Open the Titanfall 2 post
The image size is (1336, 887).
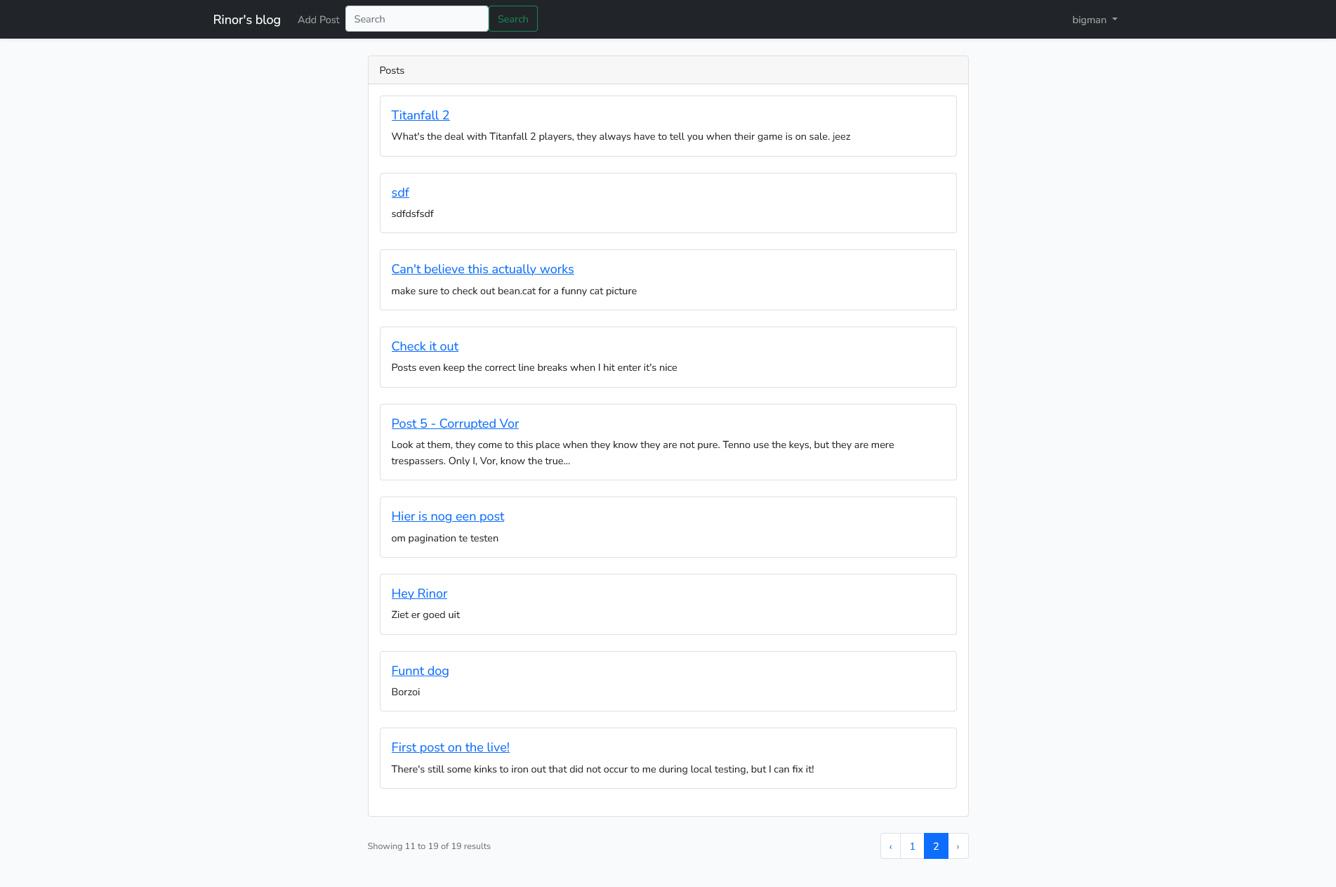click(420, 114)
